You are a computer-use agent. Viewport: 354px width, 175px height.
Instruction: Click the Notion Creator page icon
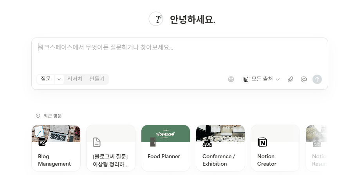(262, 142)
